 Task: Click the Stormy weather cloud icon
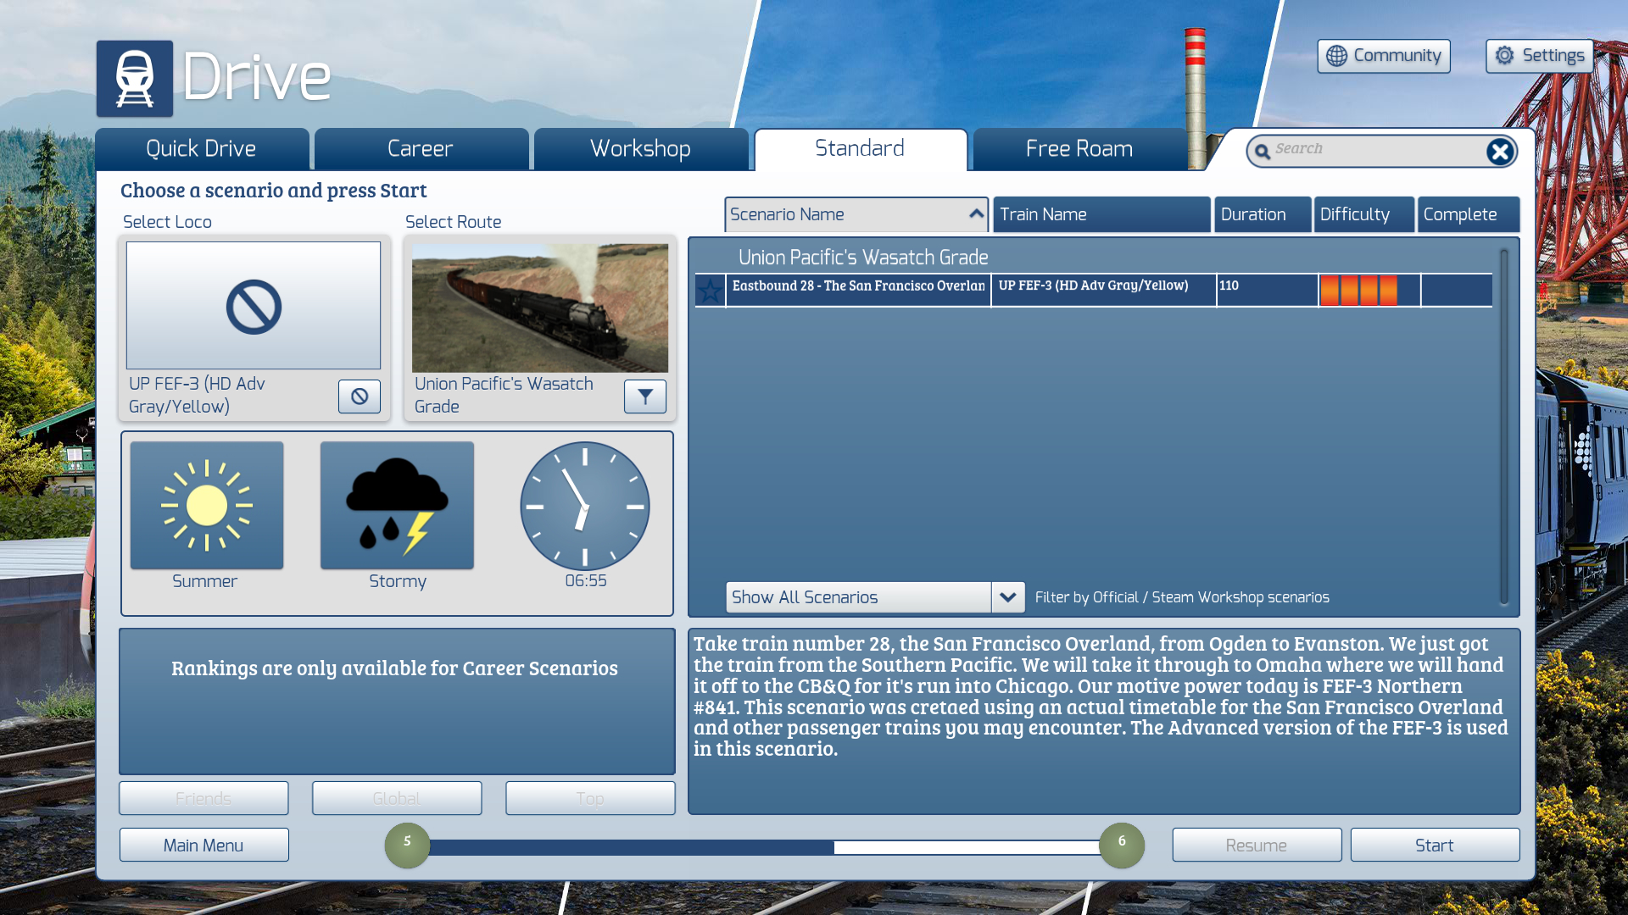397,506
